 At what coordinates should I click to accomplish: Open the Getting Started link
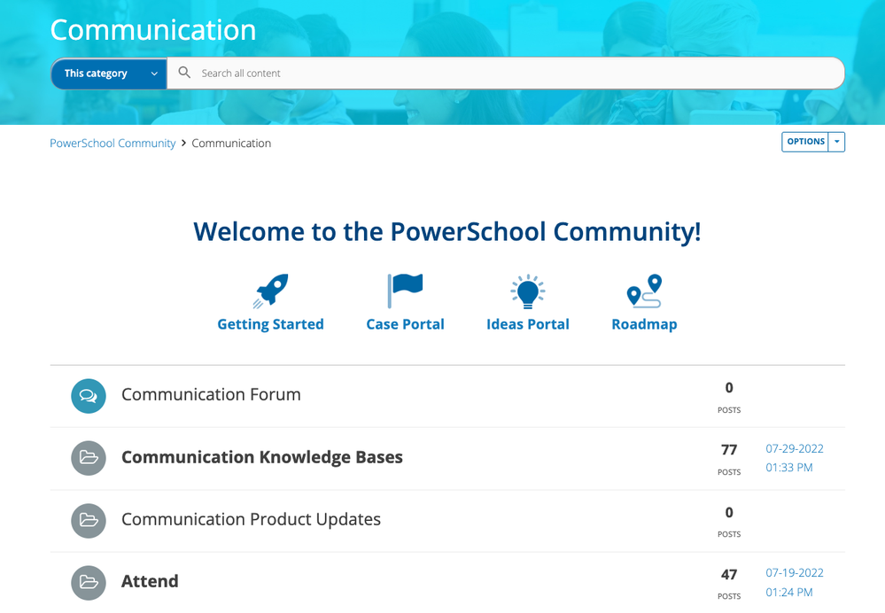(270, 324)
